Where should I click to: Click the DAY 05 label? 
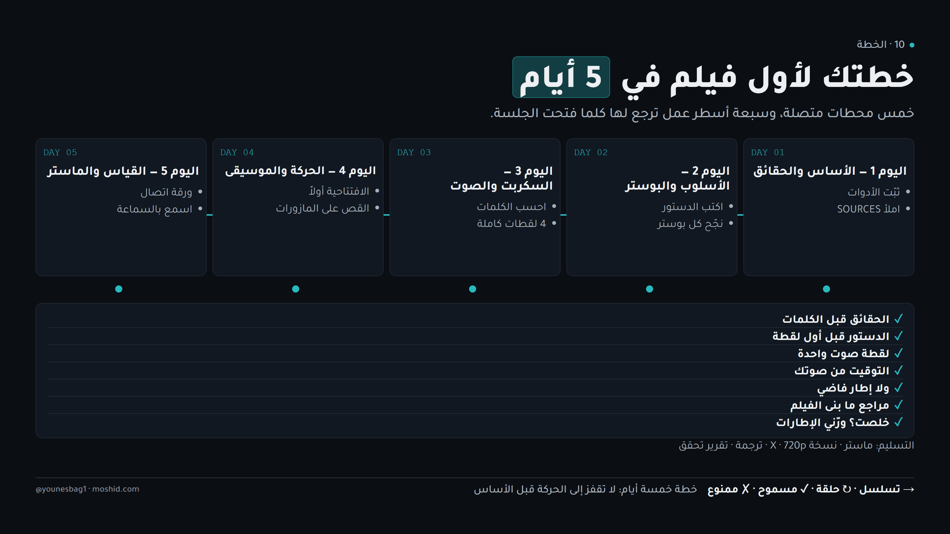point(60,152)
